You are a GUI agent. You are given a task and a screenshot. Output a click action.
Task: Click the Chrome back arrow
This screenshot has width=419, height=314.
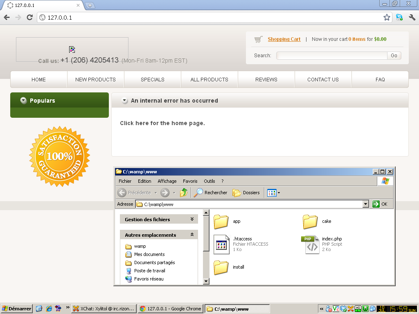(x=7, y=17)
